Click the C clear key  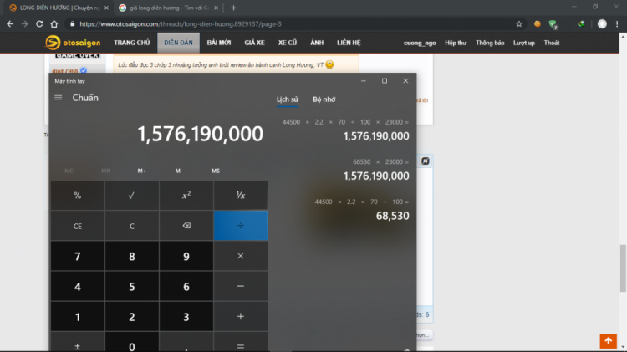click(132, 226)
